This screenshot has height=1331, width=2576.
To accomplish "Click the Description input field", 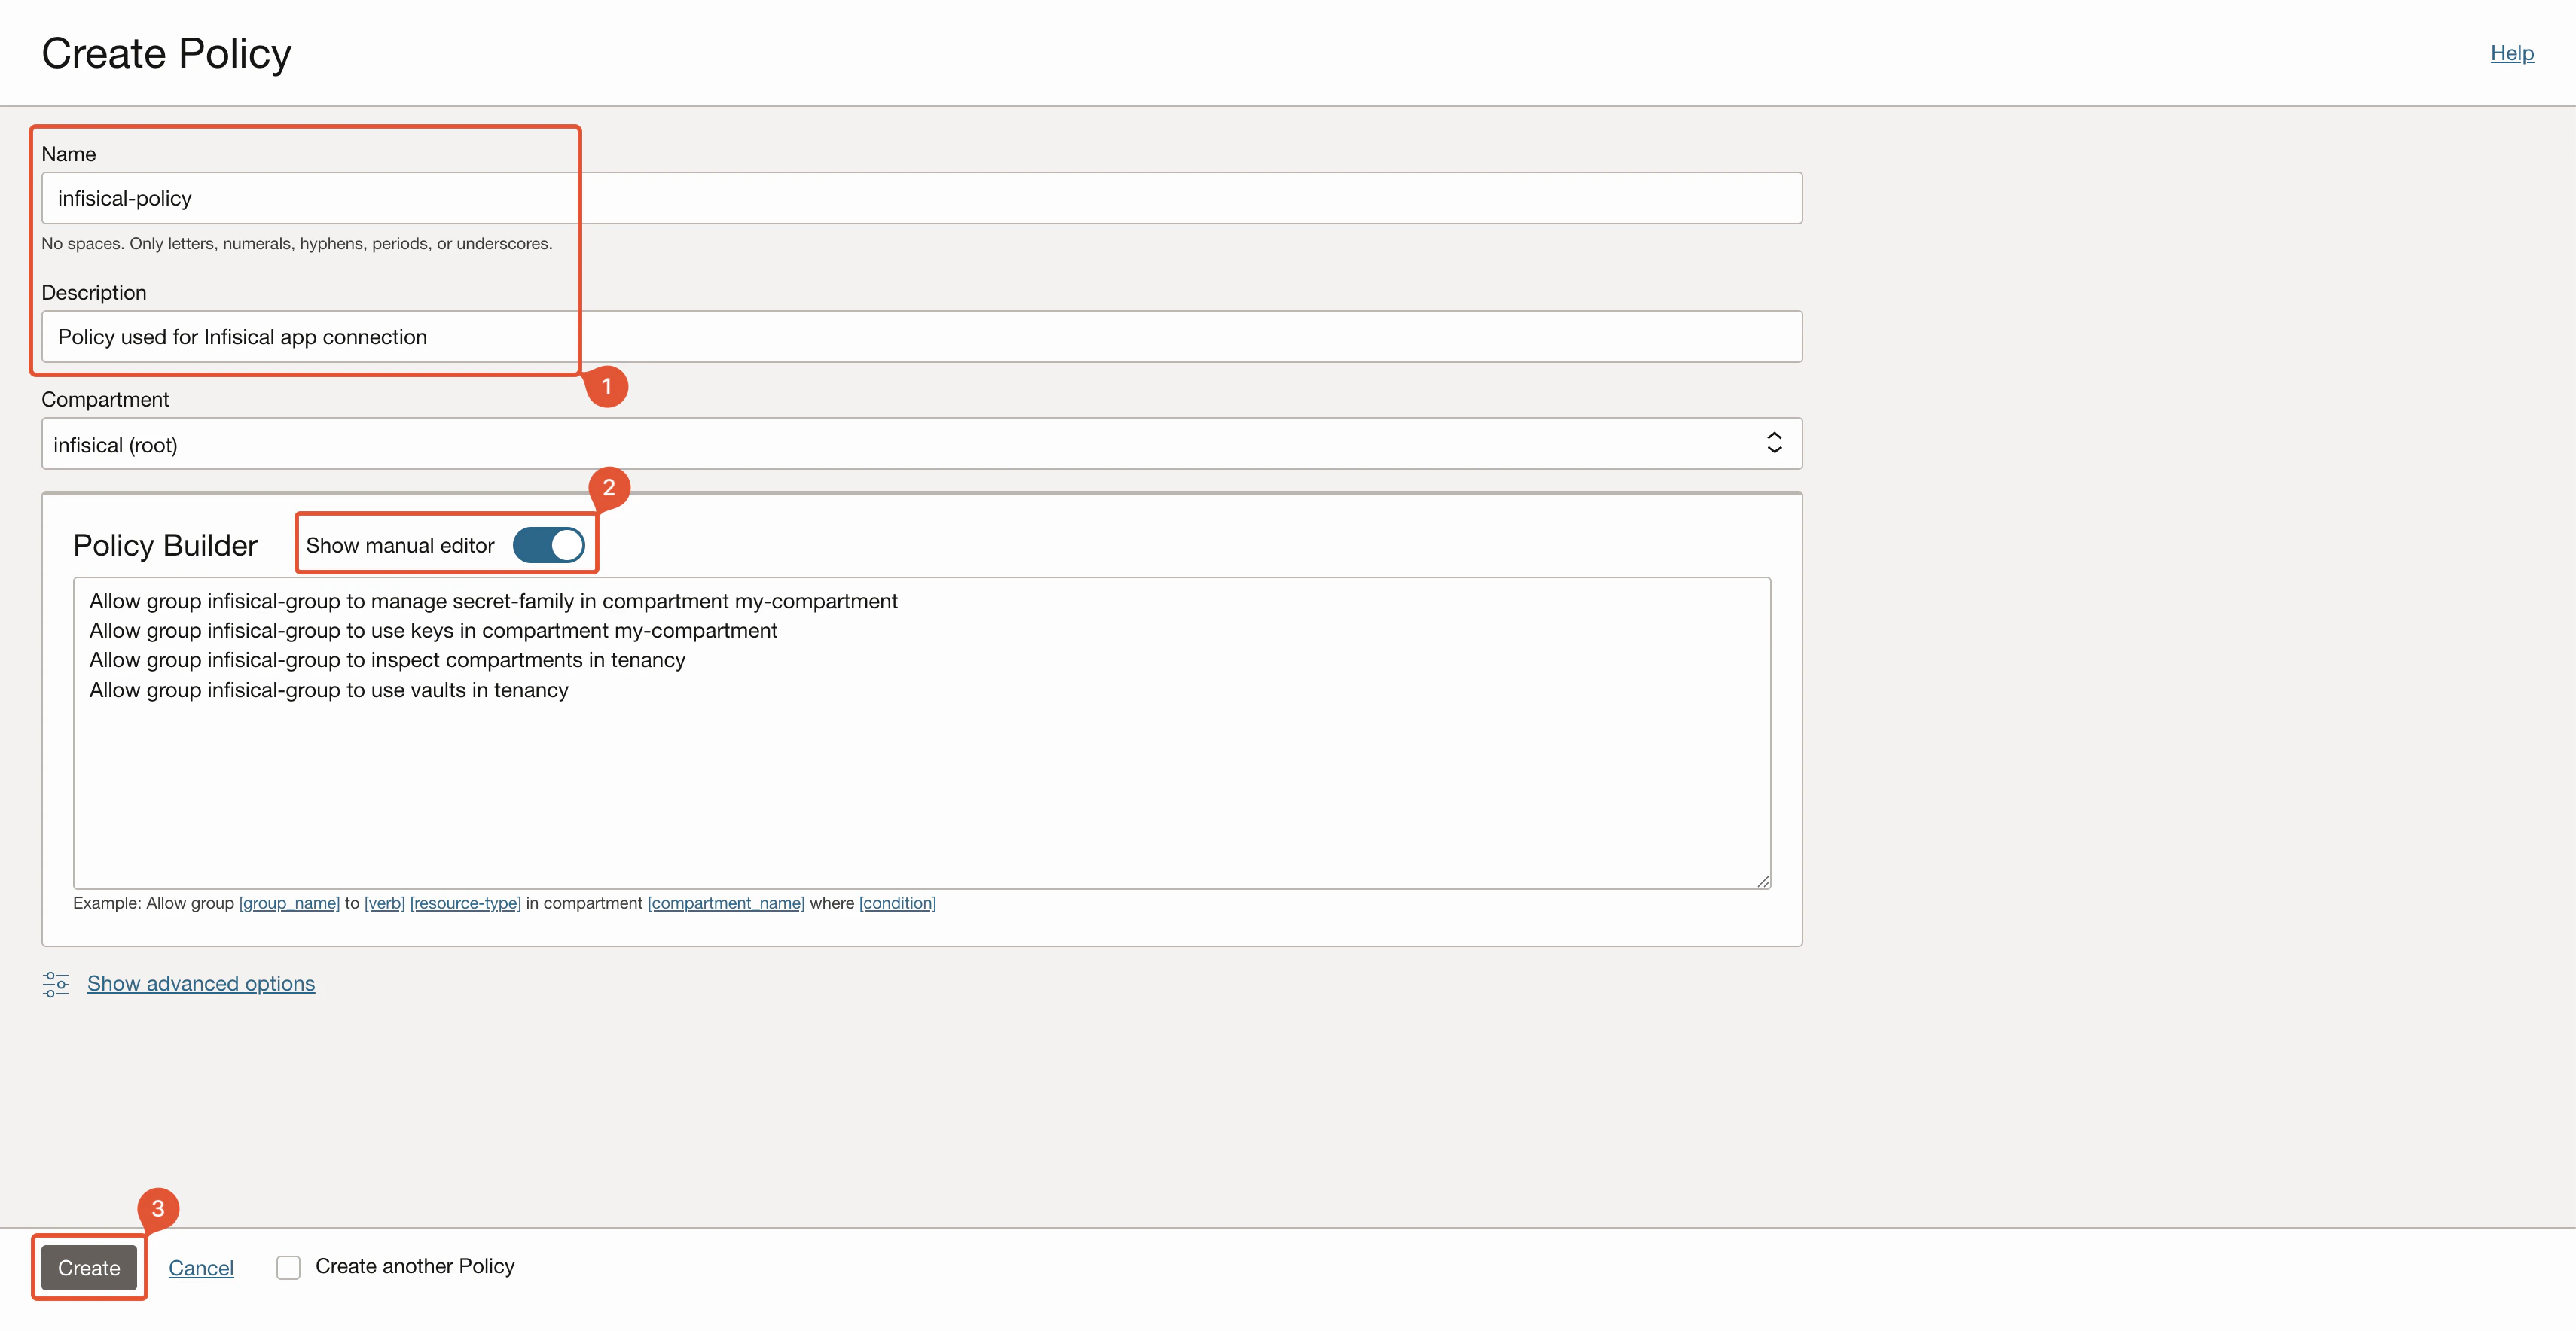I will pos(921,337).
